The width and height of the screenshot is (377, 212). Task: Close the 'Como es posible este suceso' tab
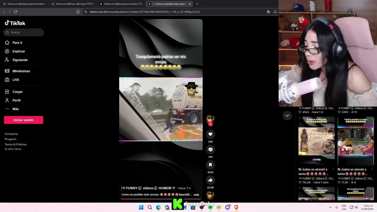coord(190,4)
